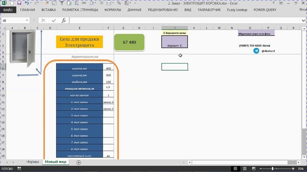Viewport: 307px width, 172px height.
Task: Open the ВИД ribbon tab
Action: pyautogui.click(x=188, y=10)
